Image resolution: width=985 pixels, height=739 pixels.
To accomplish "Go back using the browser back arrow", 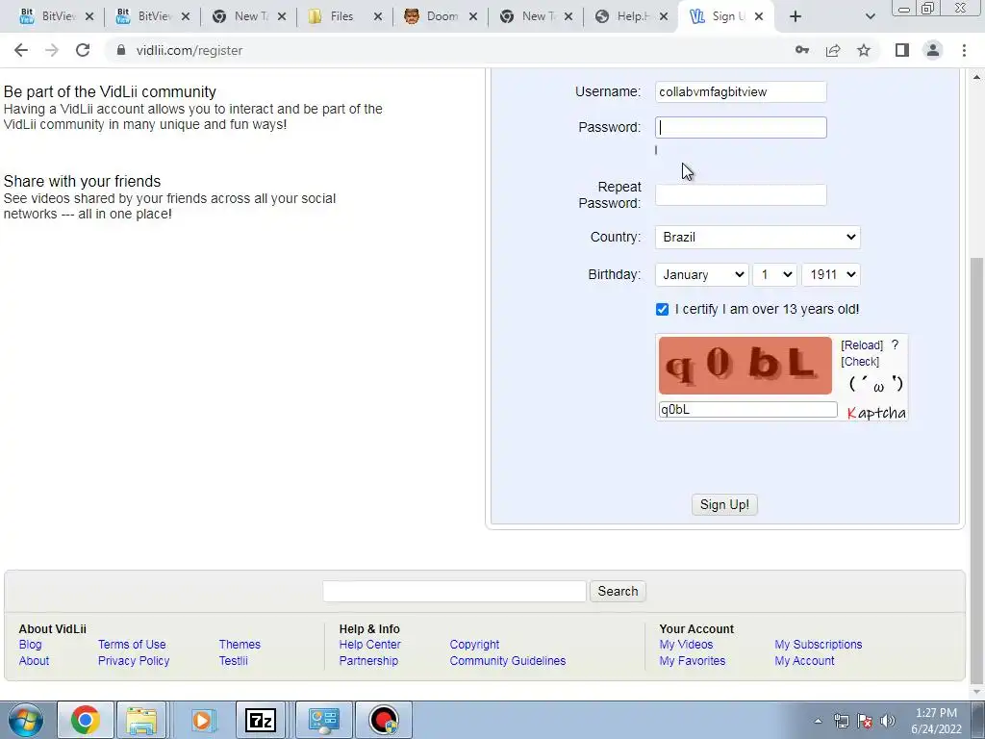I will pyautogui.click(x=21, y=50).
